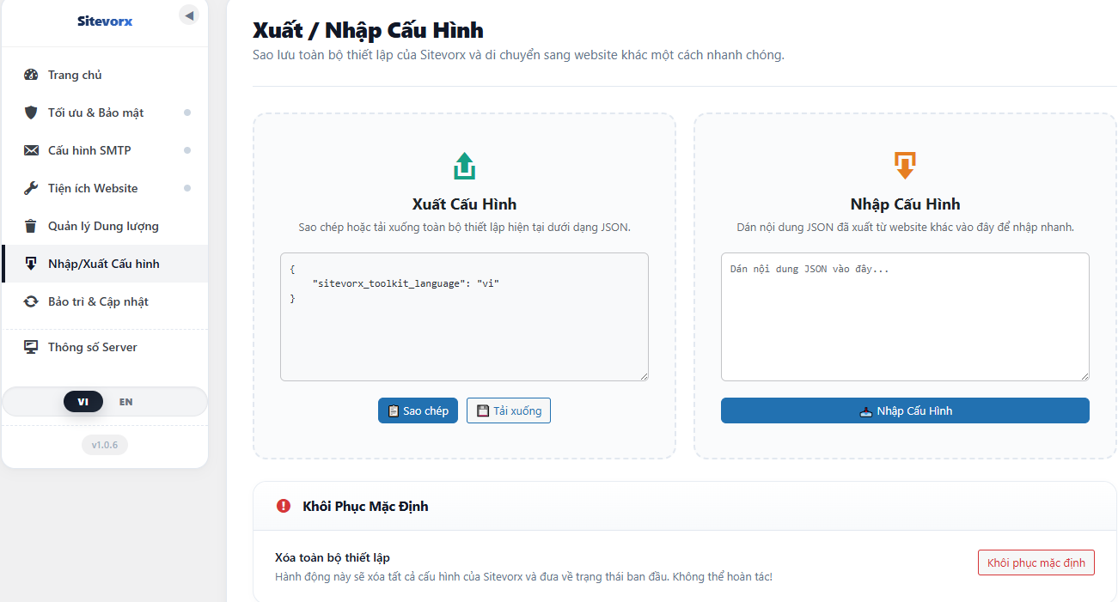Screen dimensions: 1118x602
Task: Select the VI language option
Action: tap(83, 402)
